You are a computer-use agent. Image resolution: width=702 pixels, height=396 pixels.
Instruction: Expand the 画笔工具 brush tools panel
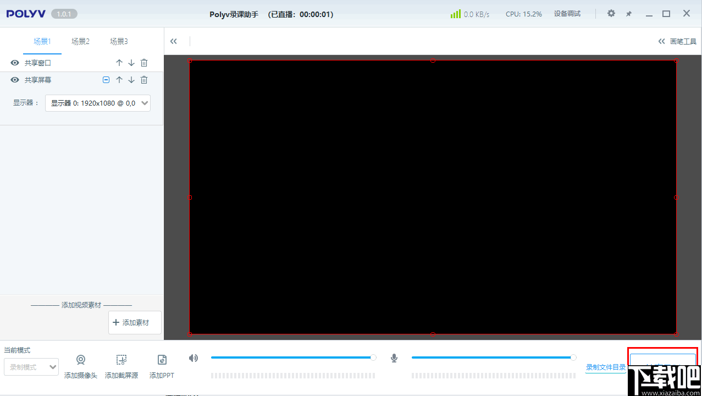pos(677,41)
